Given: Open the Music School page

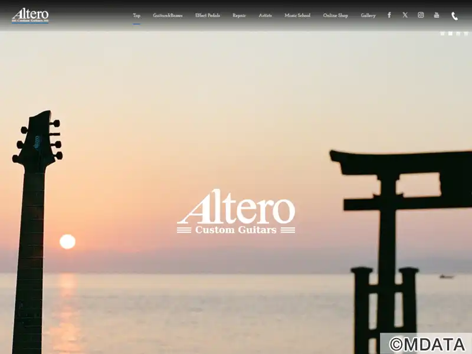Looking at the screenshot, I should 297,16.
